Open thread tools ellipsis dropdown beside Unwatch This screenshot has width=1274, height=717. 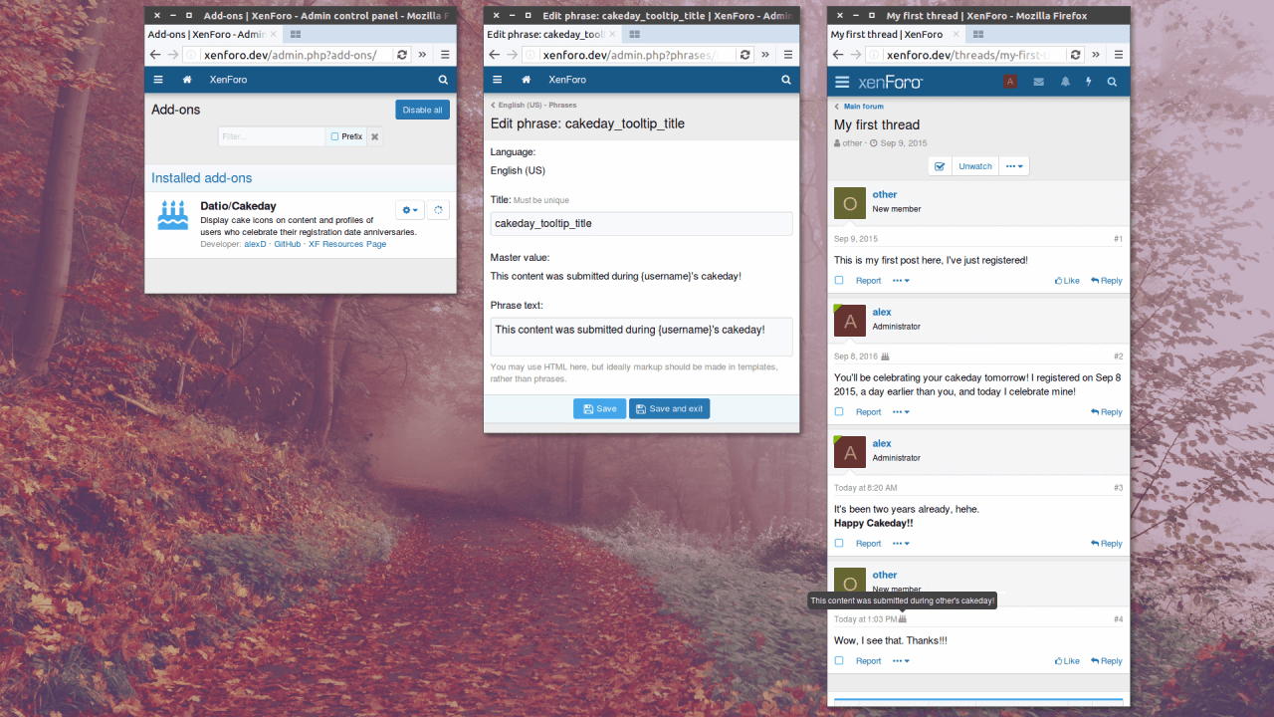1014,166
